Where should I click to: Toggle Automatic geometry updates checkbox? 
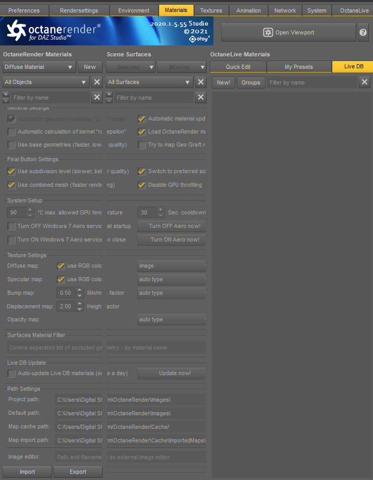click(11, 119)
